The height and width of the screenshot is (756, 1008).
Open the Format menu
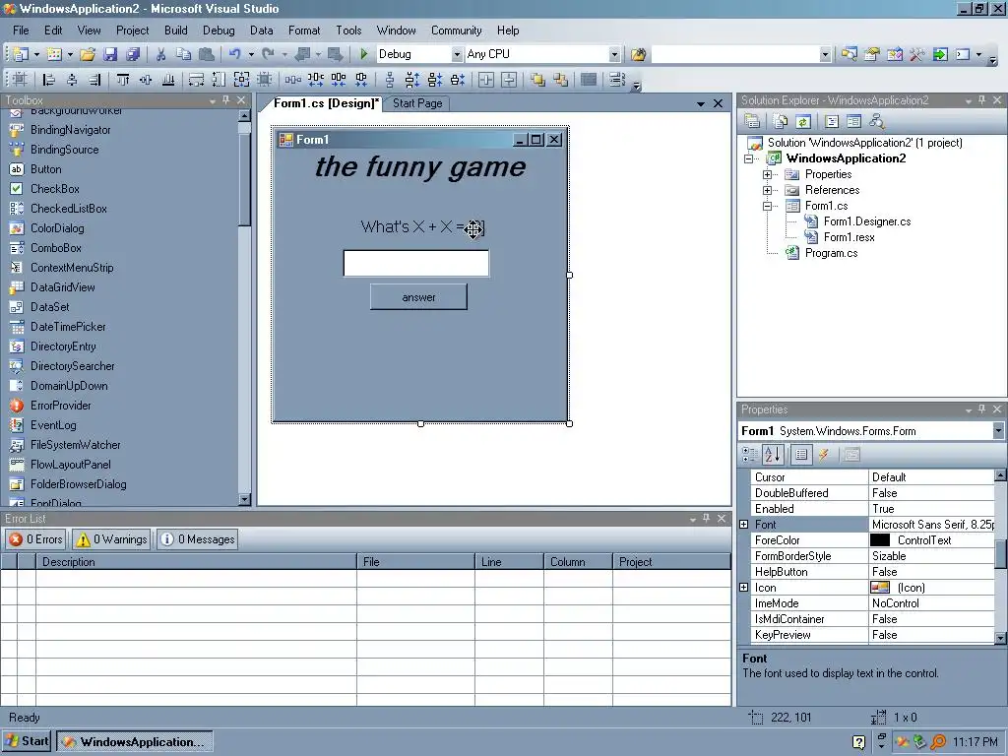click(x=304, y=31)
